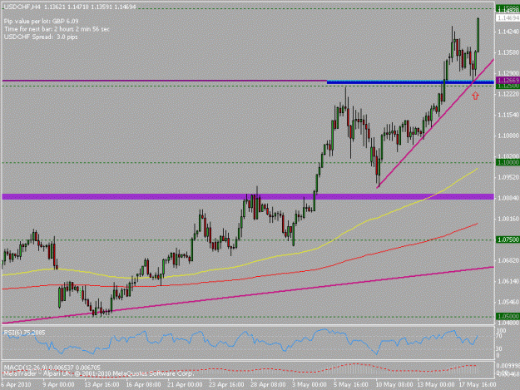Click the 1.09520 price scale value
The height and width of the screenshot is (390, 520).
508,177
